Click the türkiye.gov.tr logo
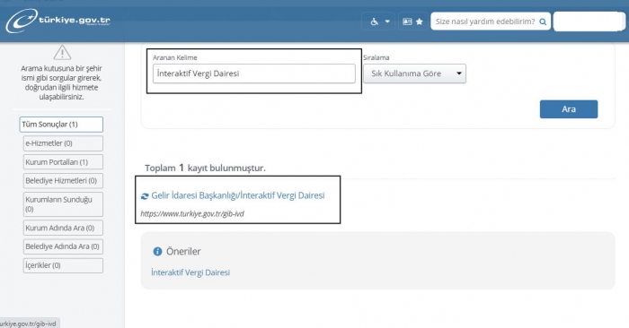 point(58,21)
